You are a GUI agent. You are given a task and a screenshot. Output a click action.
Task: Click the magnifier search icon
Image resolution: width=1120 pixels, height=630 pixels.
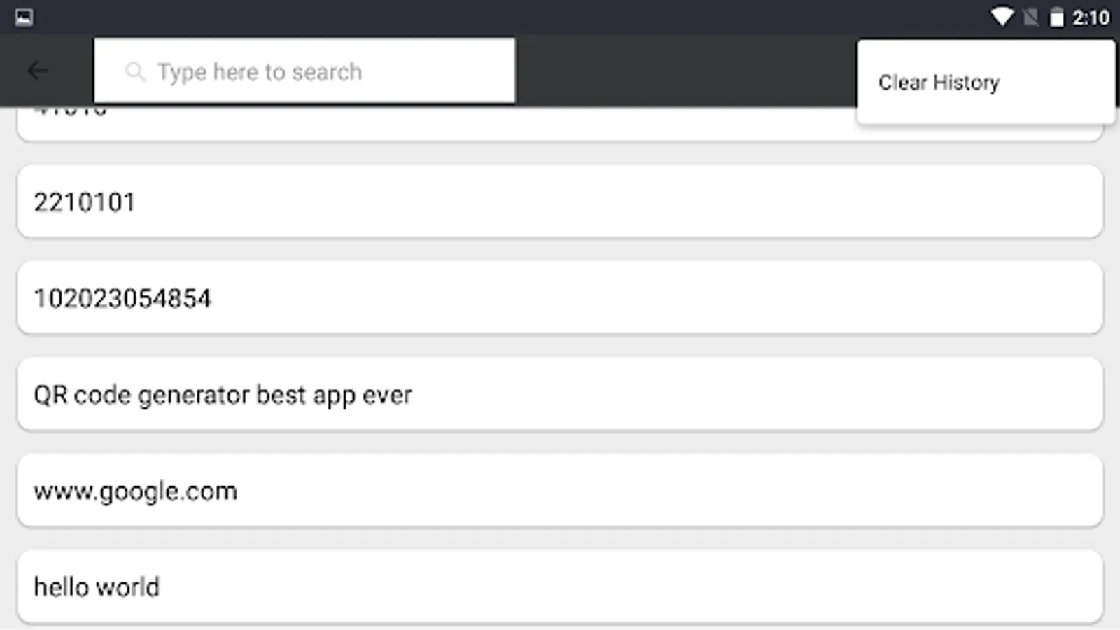click(x=135, y=71)
